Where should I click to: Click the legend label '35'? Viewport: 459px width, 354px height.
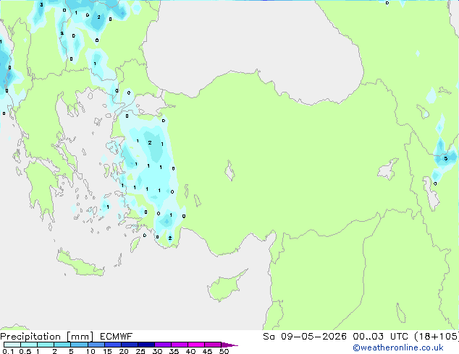click(x=174, y=351)
